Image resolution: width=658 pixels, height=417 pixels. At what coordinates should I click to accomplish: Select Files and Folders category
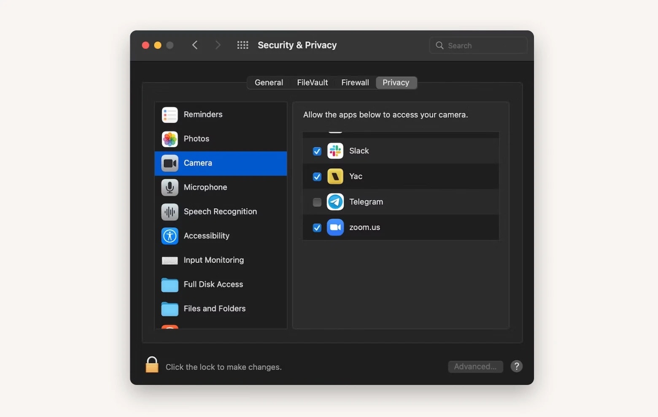221,309
